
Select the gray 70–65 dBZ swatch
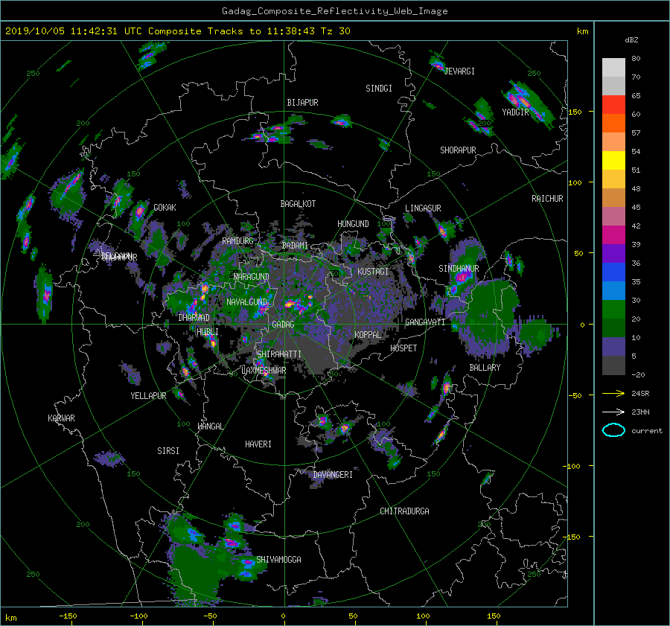click(x=613, y=86)
